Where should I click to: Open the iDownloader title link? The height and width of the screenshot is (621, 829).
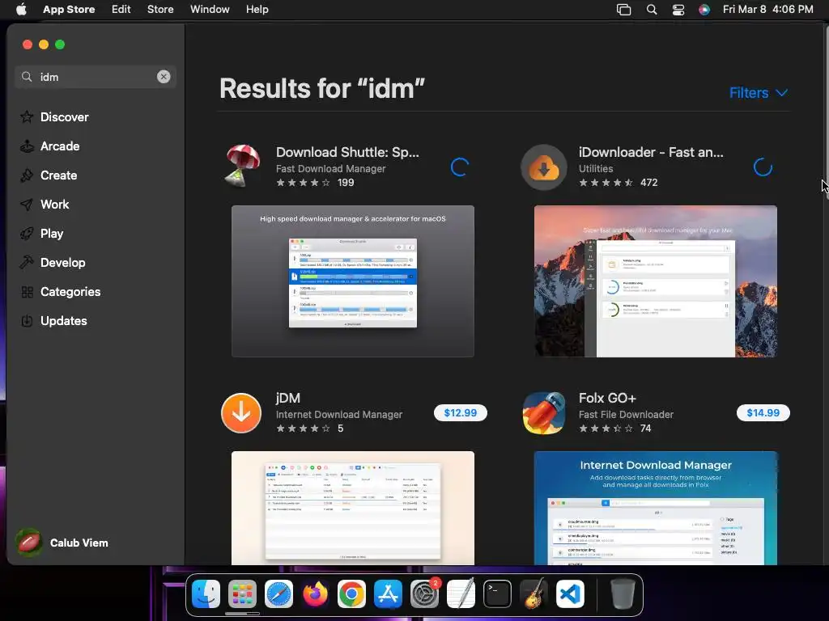[651, 152]
